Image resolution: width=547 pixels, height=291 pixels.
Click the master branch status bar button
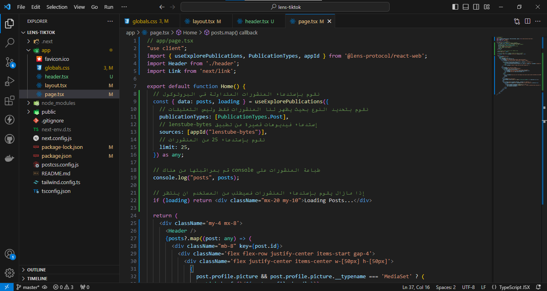[28, 287]
